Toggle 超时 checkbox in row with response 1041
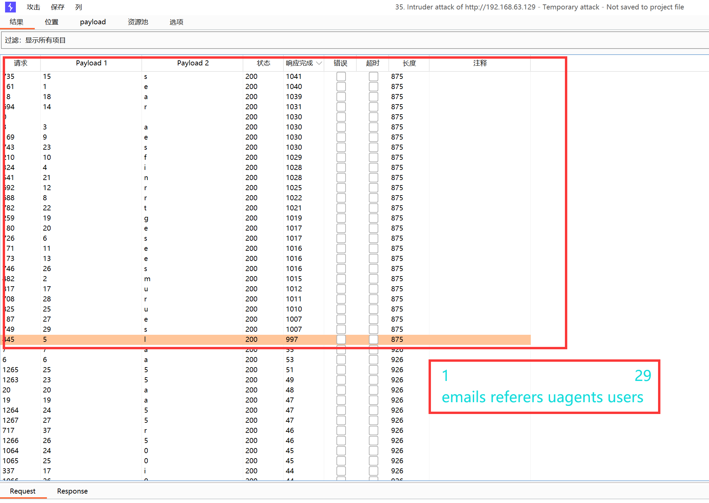 [x=374, y=77]
